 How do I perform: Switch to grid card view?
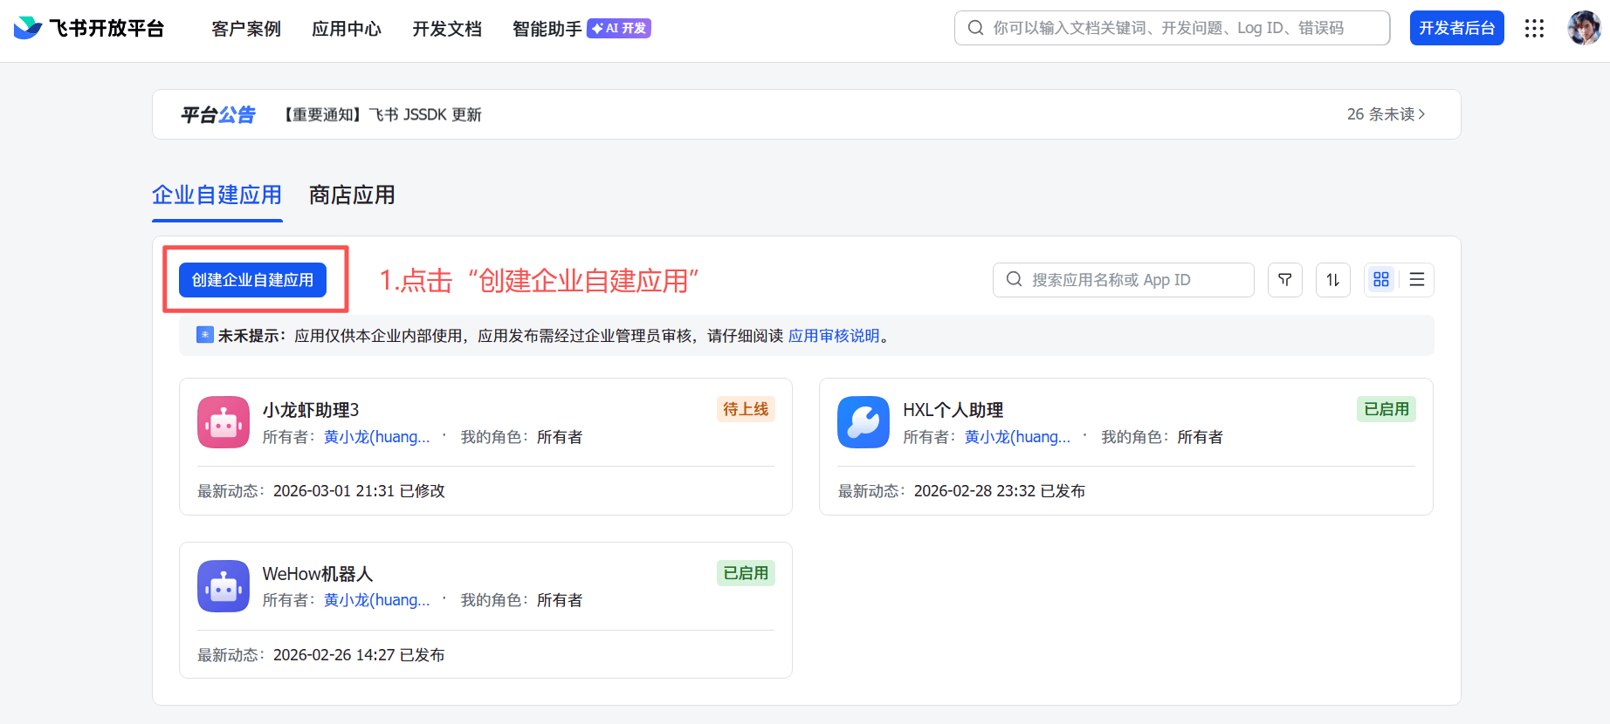[x=1381, y=280]
